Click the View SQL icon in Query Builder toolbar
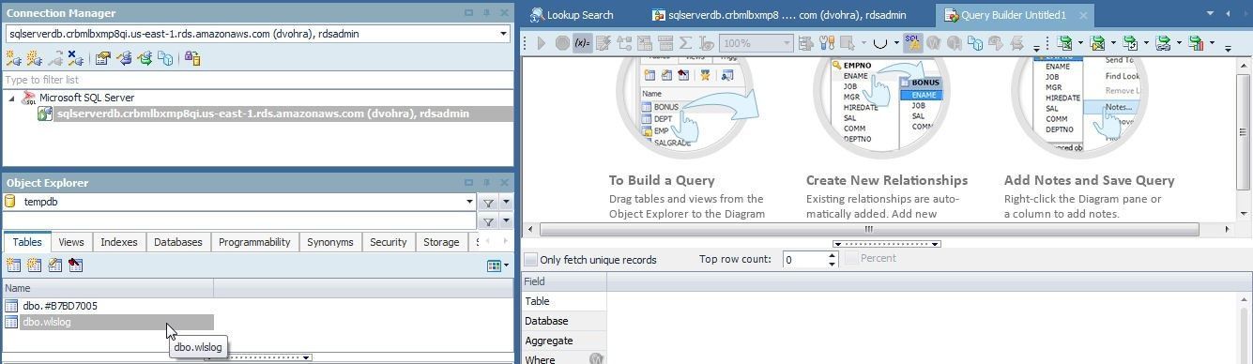The width and height of the screenshot is (1253, 364). [912, 42]
